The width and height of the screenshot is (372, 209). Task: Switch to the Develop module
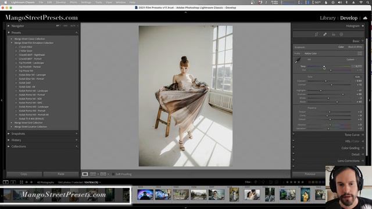click(x=349, y=18)
